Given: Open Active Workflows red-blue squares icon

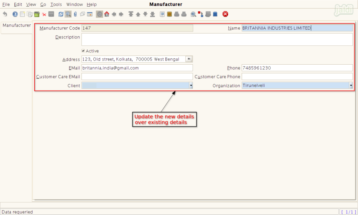Looking at the screenshot, I should (201, 14).
